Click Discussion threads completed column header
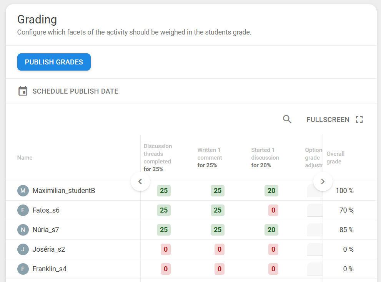This screenshot has width=381, height=282. point(158,157)
